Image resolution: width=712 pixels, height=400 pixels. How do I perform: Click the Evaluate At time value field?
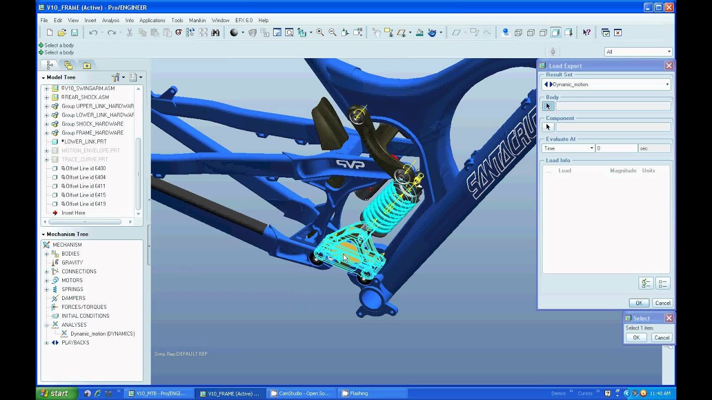pyautogui.click(x=616, y=148)
